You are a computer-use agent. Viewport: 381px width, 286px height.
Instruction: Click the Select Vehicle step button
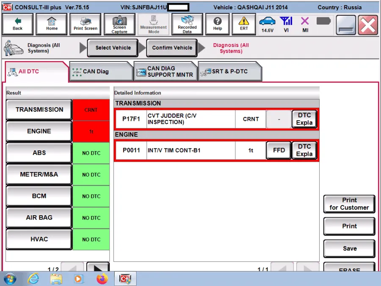coord(113,48)
